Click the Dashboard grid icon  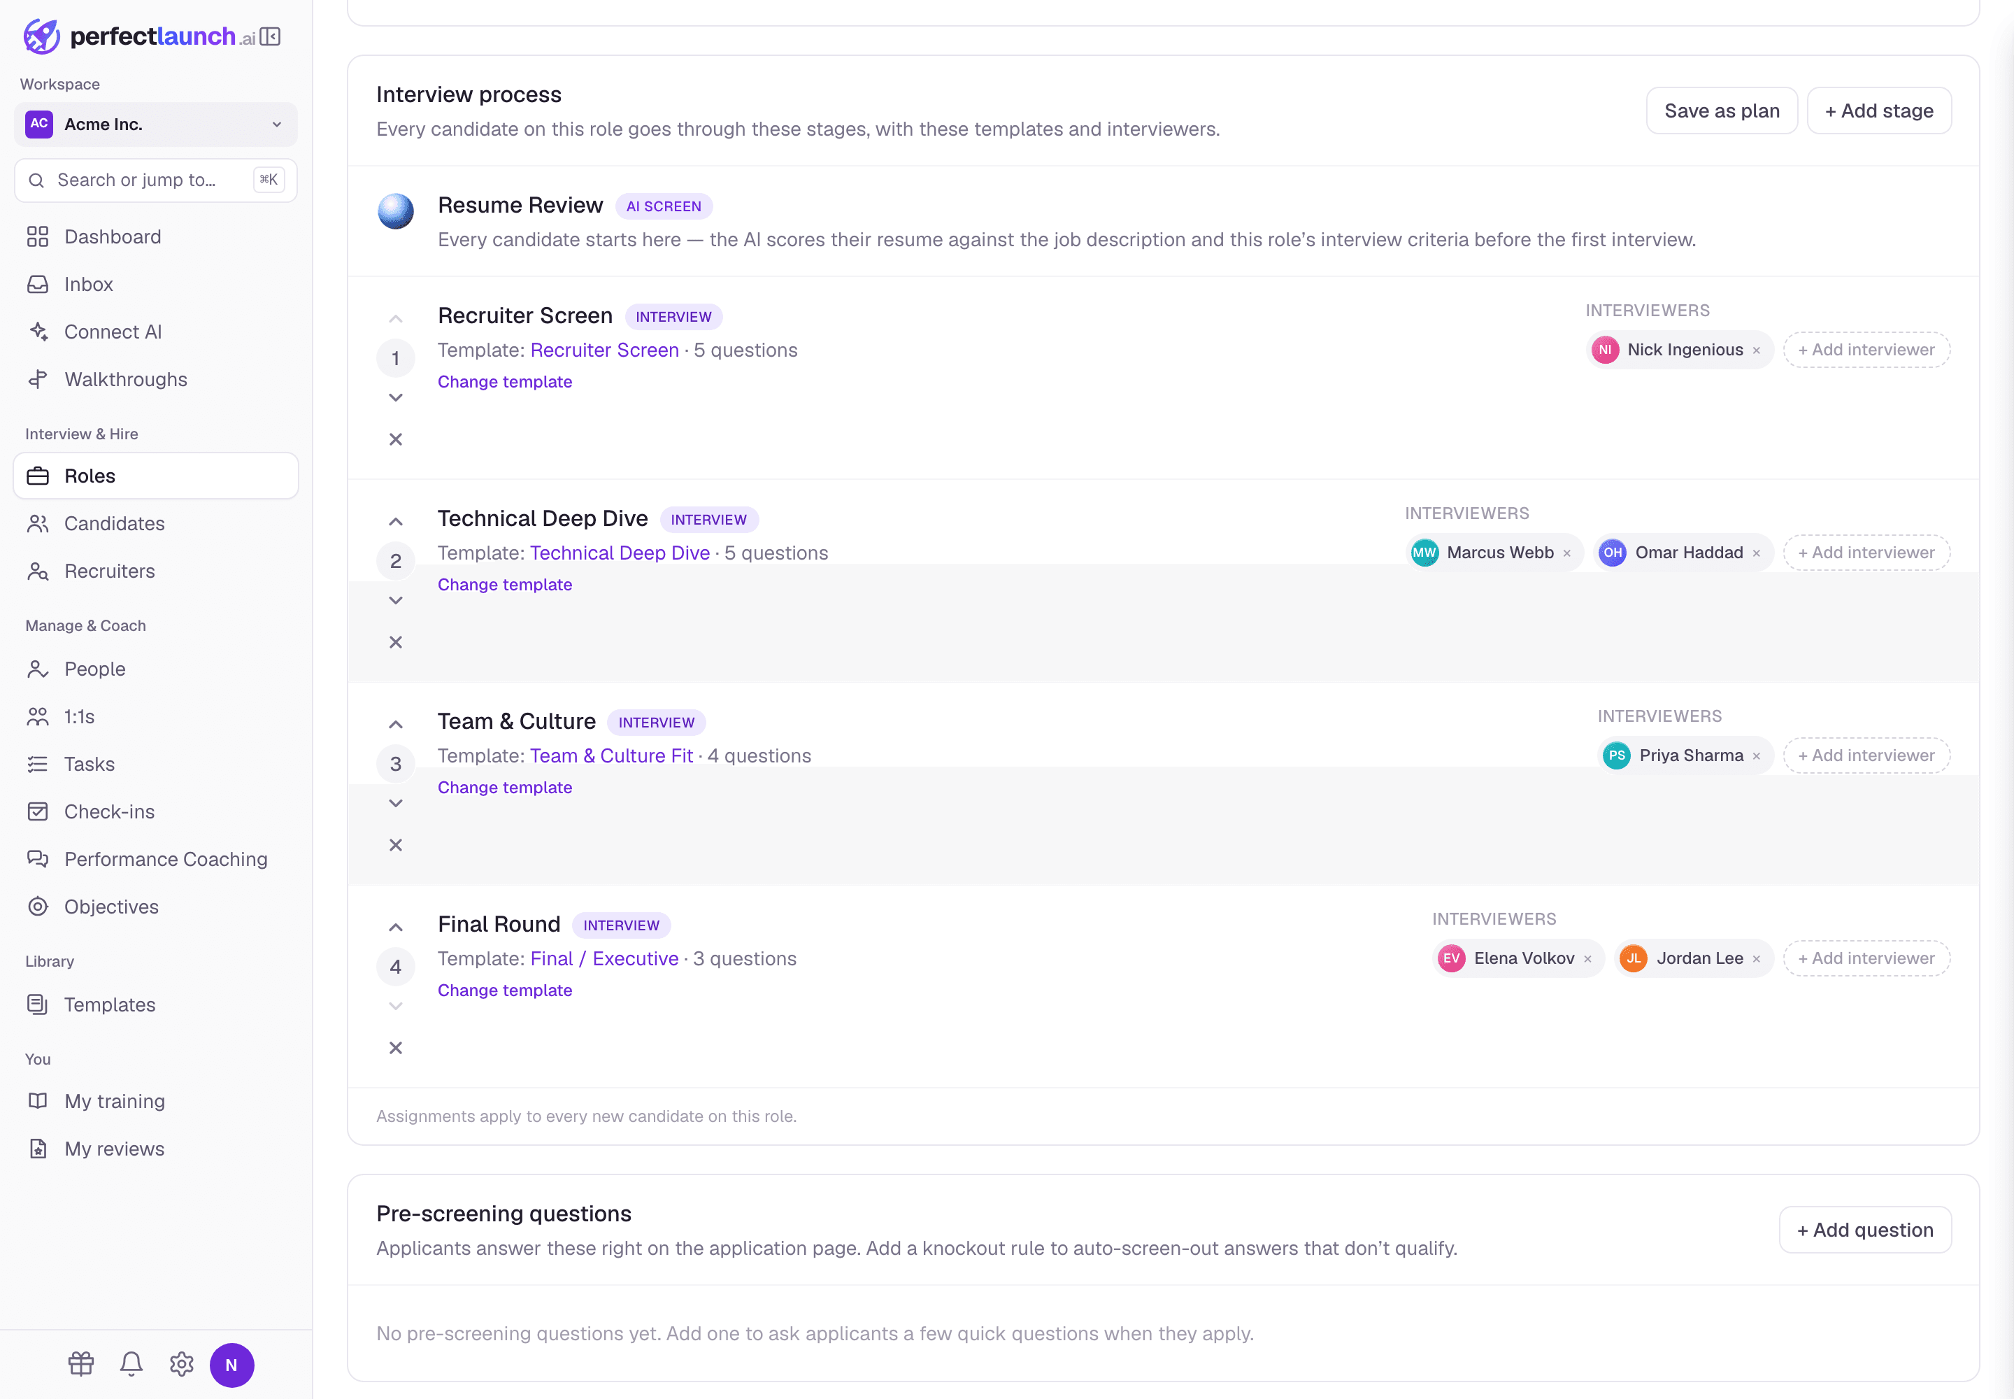pos(38,236)
